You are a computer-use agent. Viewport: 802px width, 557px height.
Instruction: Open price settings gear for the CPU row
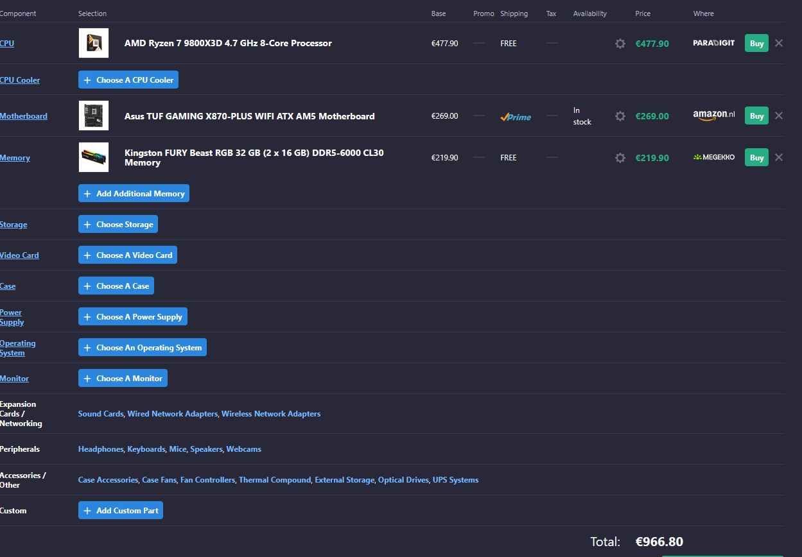(x=620, y=44)
